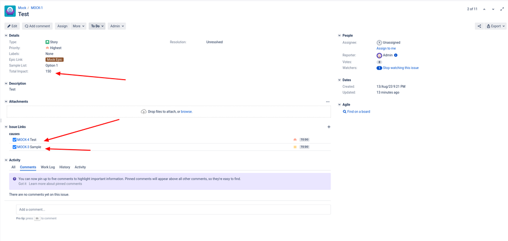Open linked issue MOCK-3
The image size is (508, 241).
(23, 147)
